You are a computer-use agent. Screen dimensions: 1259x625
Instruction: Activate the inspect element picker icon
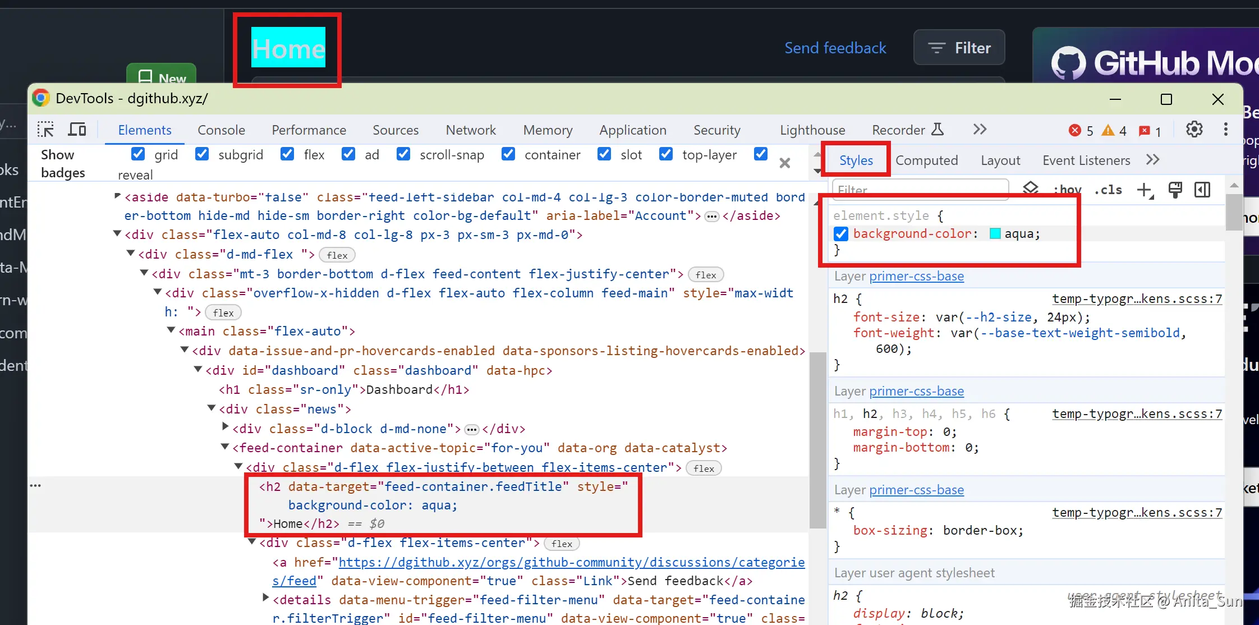45,130
